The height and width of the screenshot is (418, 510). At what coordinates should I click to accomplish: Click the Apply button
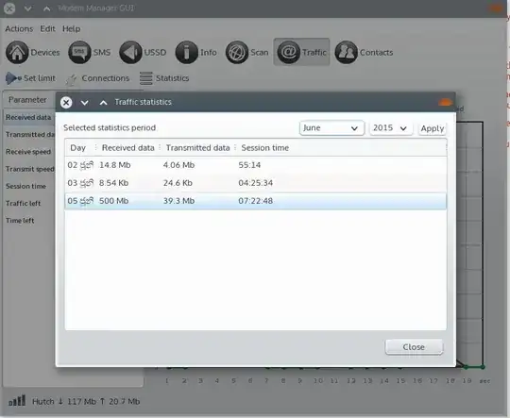(x=433, y=128)
